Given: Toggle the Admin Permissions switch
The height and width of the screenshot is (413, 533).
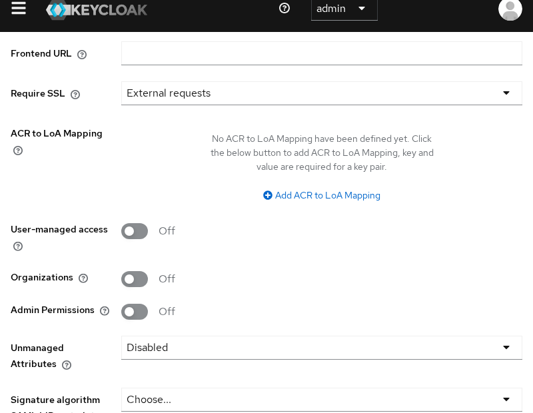Looking at the screenshot, I should tap(135, 312).
